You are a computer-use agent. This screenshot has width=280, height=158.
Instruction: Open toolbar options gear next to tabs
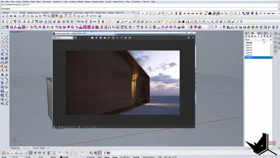[x=133, y=12]
